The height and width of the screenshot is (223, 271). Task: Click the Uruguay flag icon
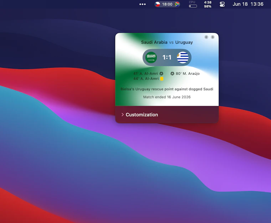(x=183, y=57)
